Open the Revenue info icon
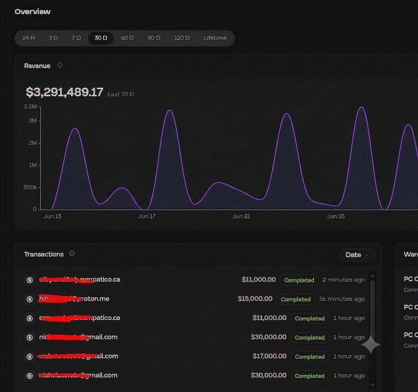 tap(60, 65)
